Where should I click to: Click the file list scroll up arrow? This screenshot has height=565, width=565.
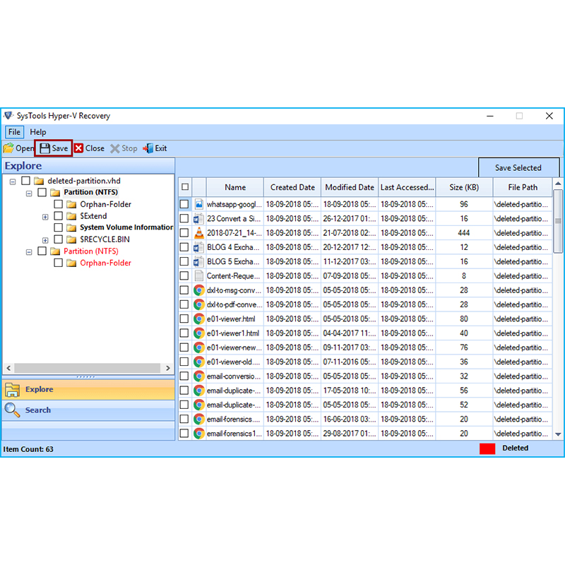click(558, 184)
